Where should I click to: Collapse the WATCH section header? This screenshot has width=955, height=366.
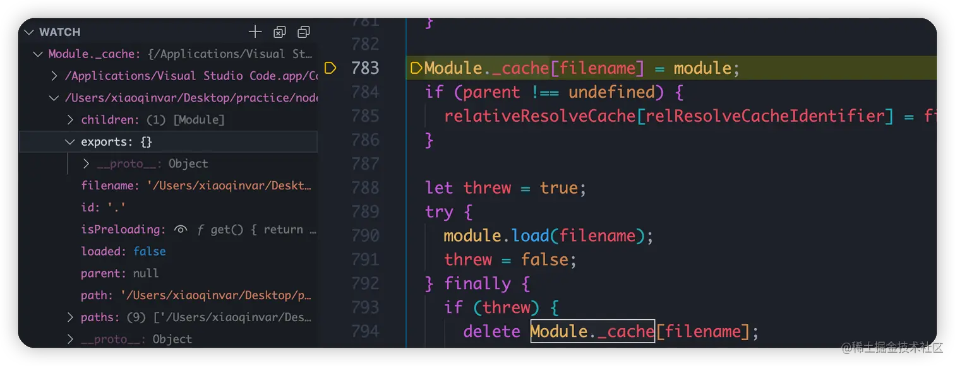pyautogui.click(x=28, y=32)
